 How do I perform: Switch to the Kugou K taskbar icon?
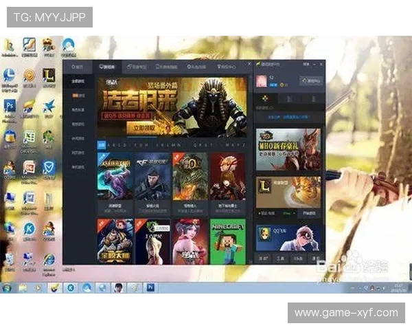[x=71, y=288]
